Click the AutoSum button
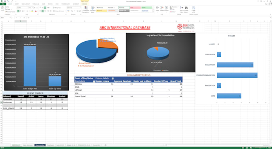The image size is (272, 149). click(x=174, y=7)
